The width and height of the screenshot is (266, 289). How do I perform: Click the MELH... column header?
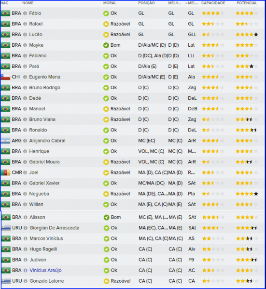coord(175,3)
